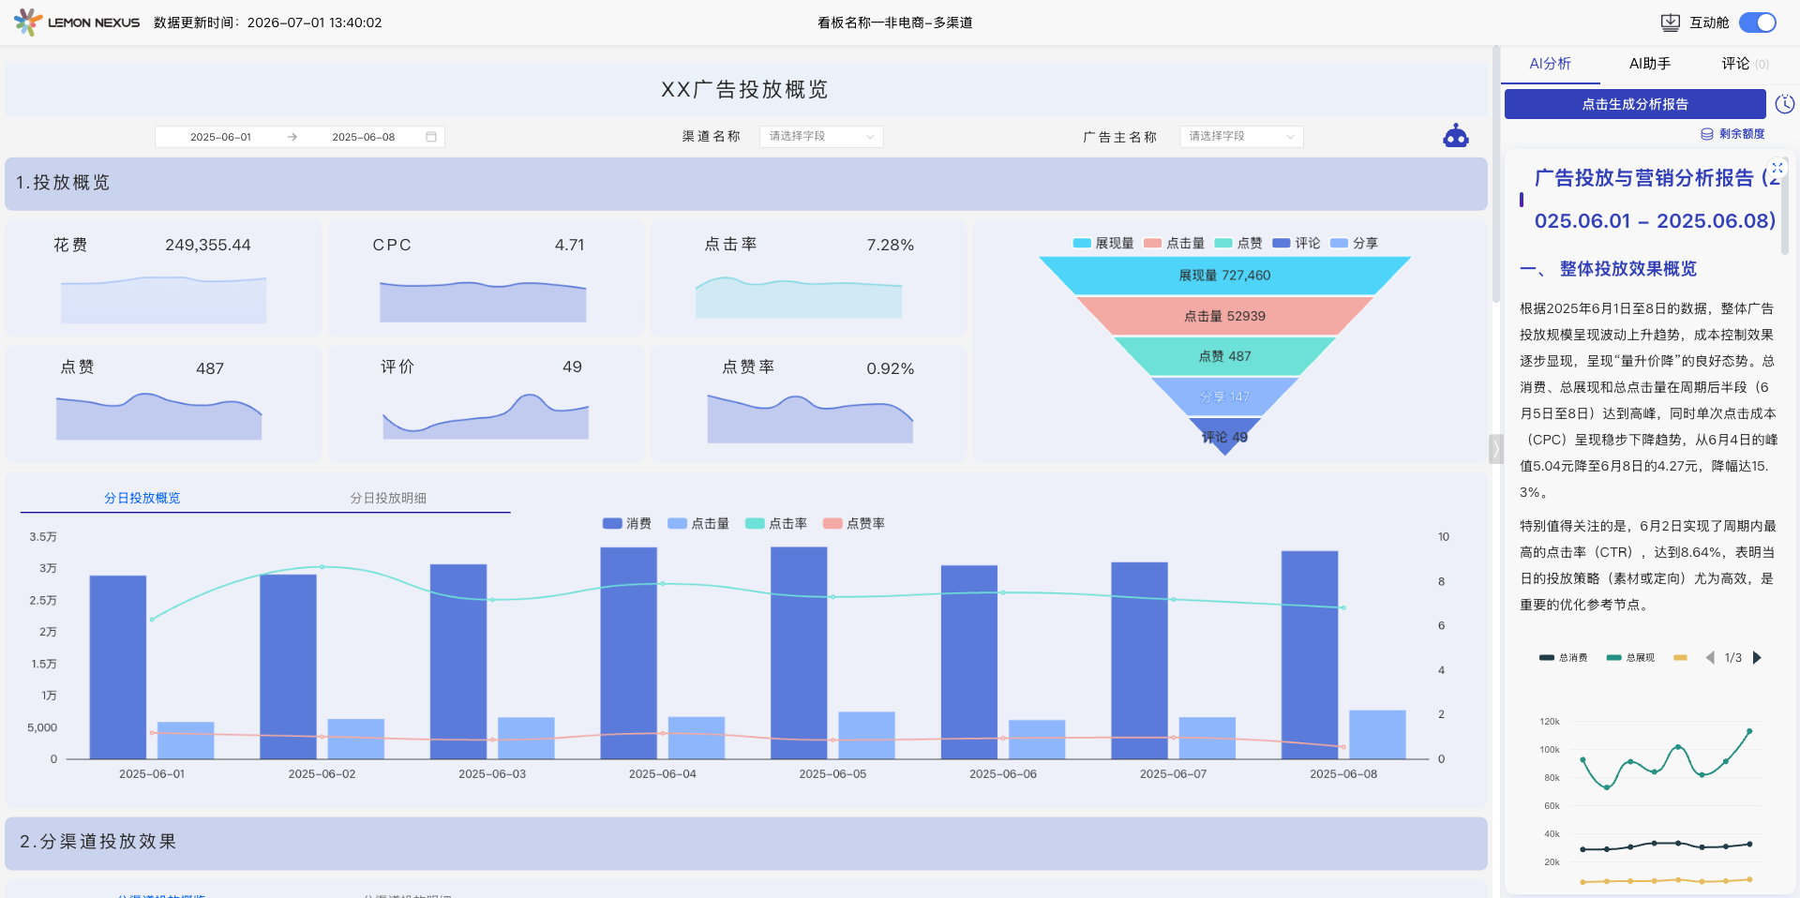Click the 花费 249,355.44 metric card
This screenshot has width=1800, height=898.
pos(163,278)
